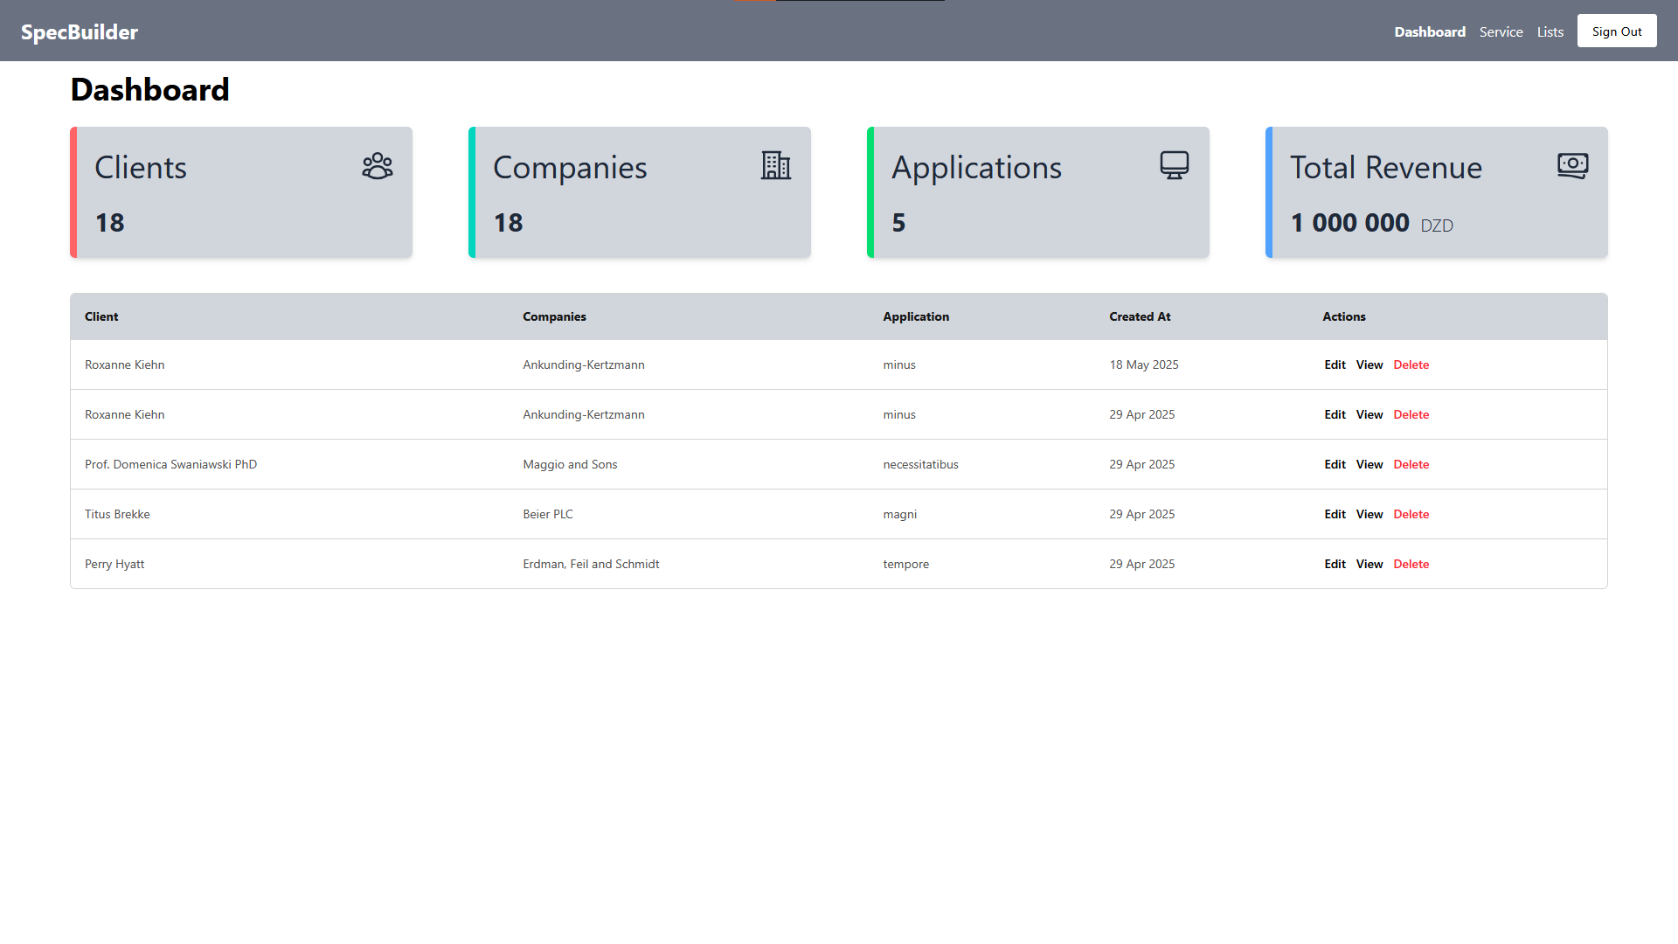Delete the first Roxanne Kiehn entry
1678x944 pixels.
click(1411, 364)
